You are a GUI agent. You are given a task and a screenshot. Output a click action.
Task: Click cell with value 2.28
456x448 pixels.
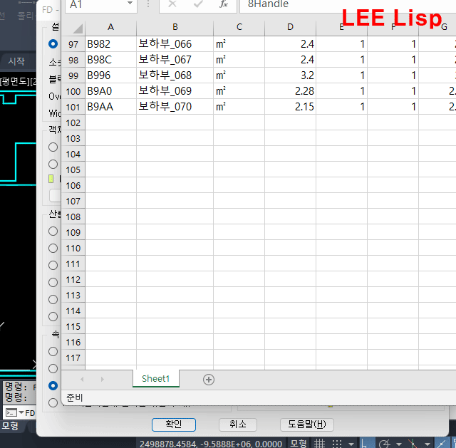(x=290, y=91)
